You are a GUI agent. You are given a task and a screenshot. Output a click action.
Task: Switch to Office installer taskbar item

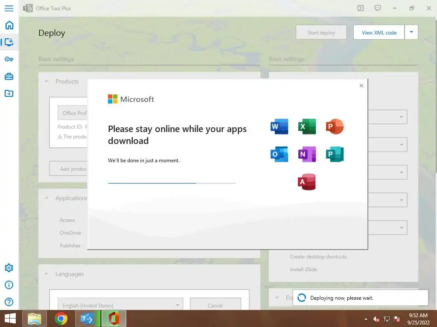(114, 318)
